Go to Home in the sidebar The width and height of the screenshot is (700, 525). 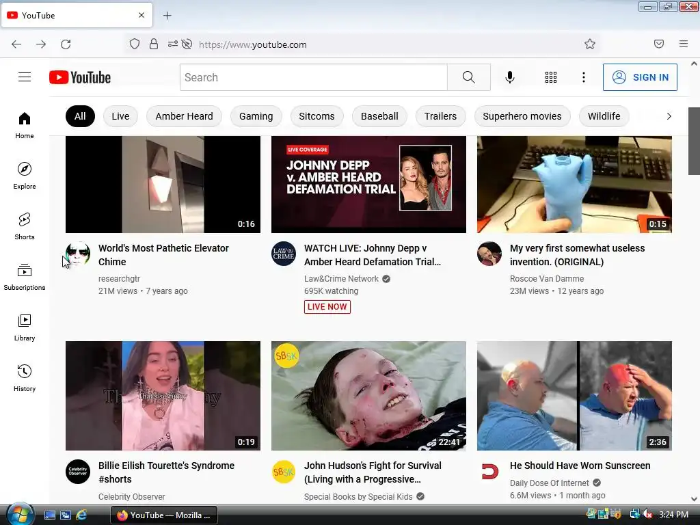25,126
